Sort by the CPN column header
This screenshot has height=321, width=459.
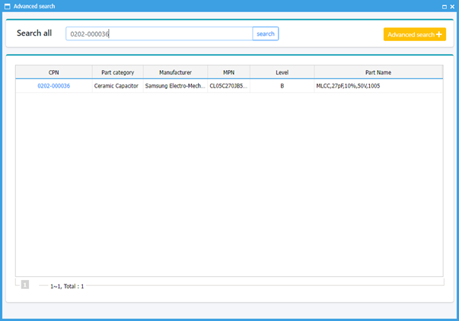[x=53, y=72]
